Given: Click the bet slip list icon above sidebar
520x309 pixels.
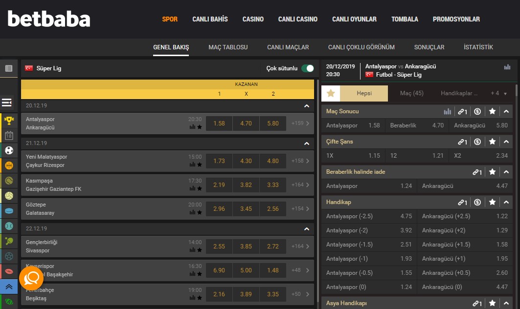Looking at the screenshot, I should (9, 68).
